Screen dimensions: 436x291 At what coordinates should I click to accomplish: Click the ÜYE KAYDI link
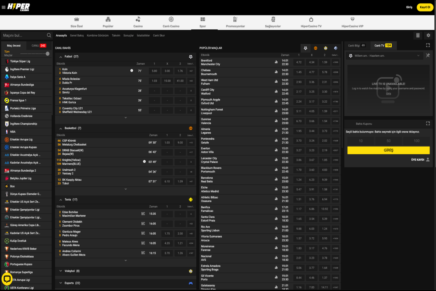pos(420,160)
